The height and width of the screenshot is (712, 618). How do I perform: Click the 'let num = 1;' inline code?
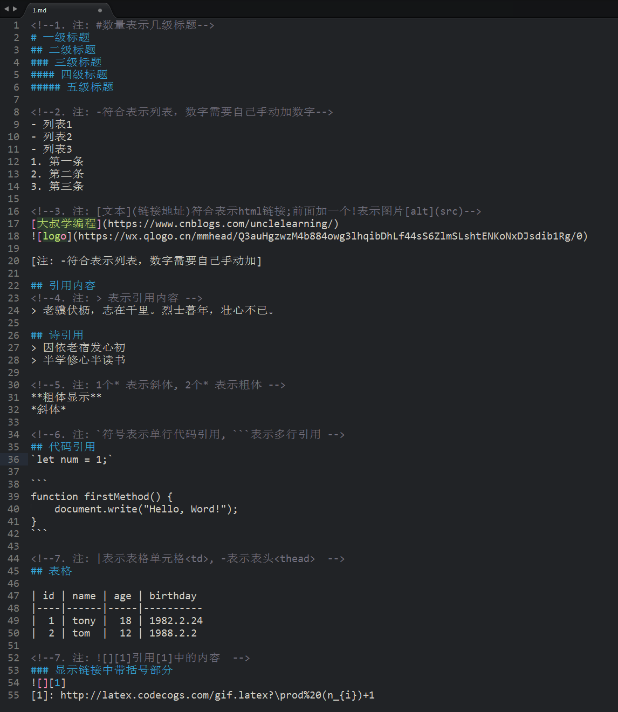71,460
